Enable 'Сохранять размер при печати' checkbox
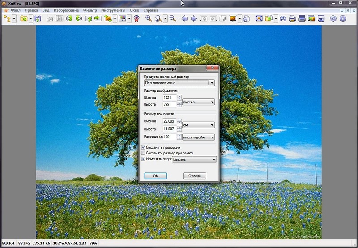358x248 pixels. click(x=143, y=153)
